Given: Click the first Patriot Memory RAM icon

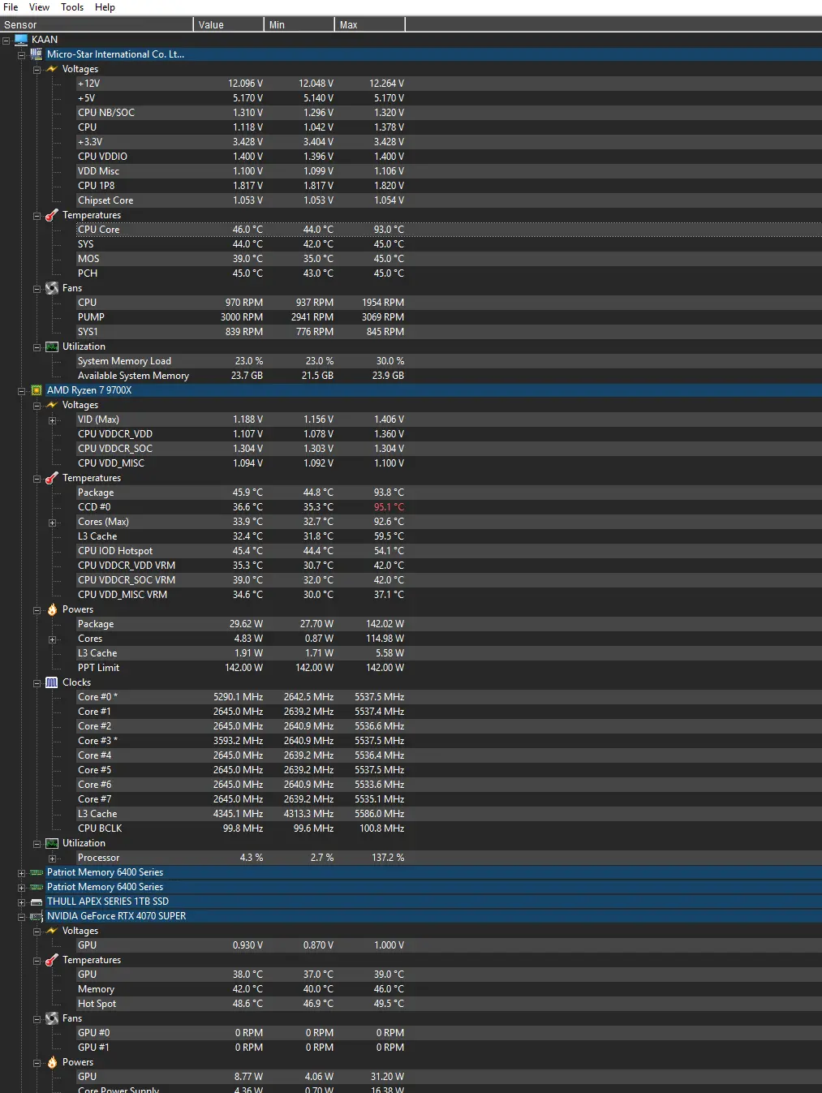Looking at the screenshot, I should click(x=37, y=872).
